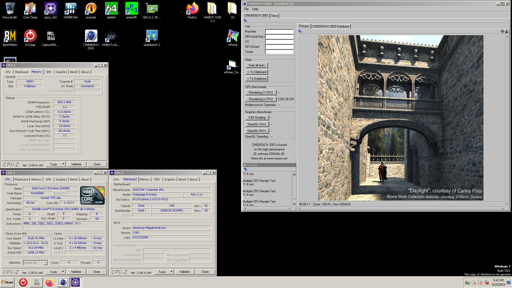Select SPD tab in CPU-Z Memory window
Screen dimensions: 512x288
coord(49,72)
